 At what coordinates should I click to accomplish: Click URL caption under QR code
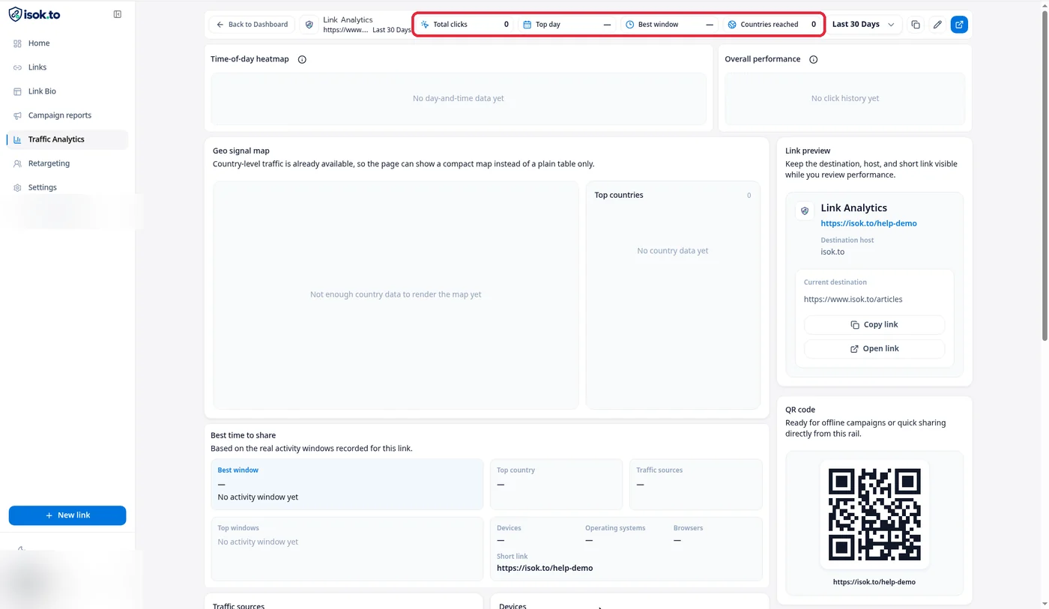point(874,582)
